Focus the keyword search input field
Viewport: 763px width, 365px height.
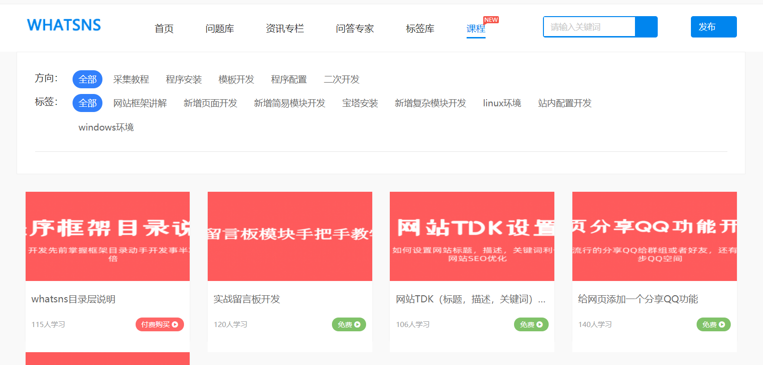[x=589, y=27]
